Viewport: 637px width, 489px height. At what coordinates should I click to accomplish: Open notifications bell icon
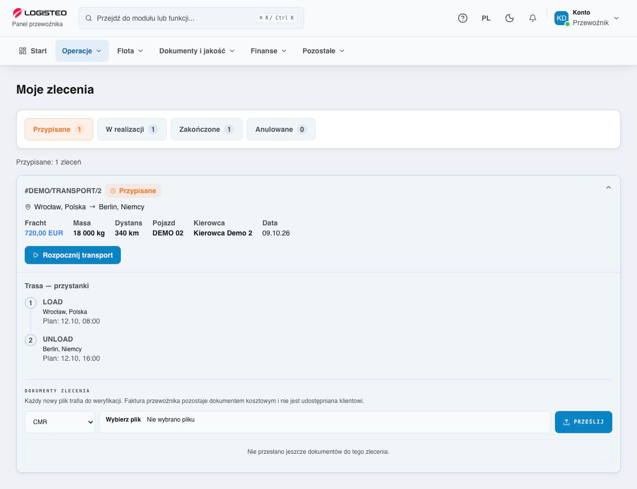coord(533,18)
